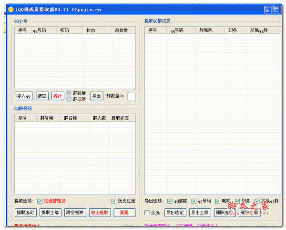This screenshot has width=286, height=230.
Task: Click the yellow app icon in title bar
Action: point(11,10)
